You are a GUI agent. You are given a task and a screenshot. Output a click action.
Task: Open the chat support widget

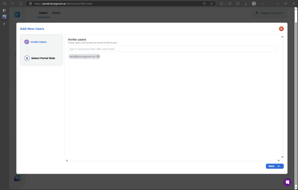point(287,182)
